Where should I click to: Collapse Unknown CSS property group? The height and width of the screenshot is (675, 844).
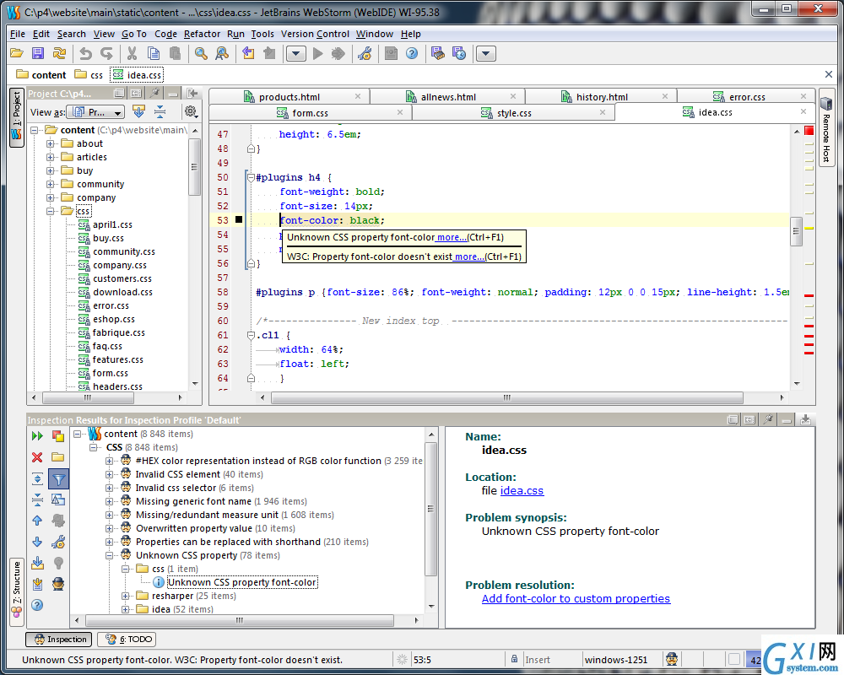click(109, 555)
